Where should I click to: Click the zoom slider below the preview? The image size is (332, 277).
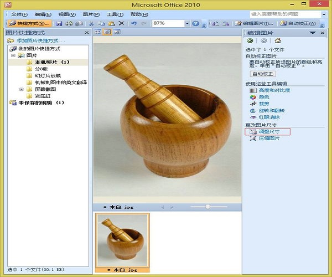tap(208, 207)
